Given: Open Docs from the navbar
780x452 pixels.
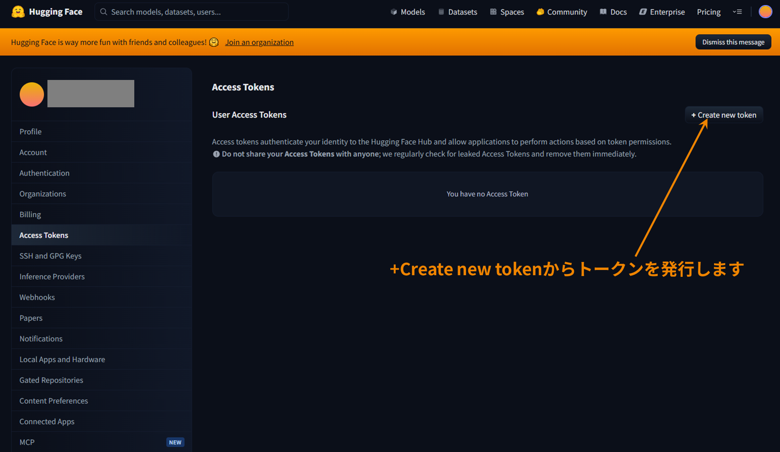Looking at the screenshot, I should click(613, 12).
